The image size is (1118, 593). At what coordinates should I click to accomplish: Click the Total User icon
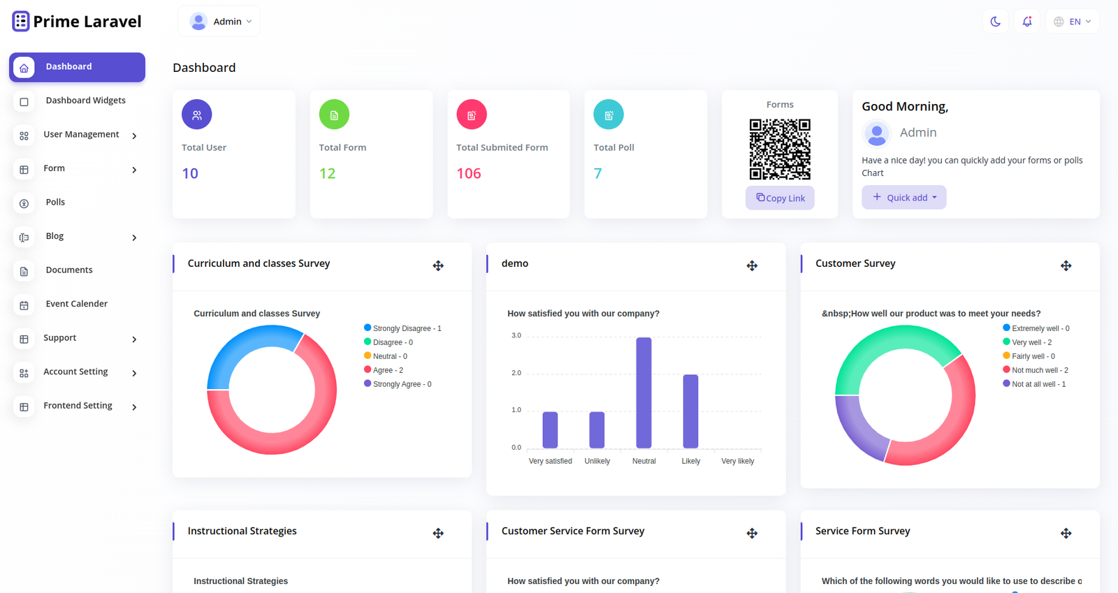197,115
